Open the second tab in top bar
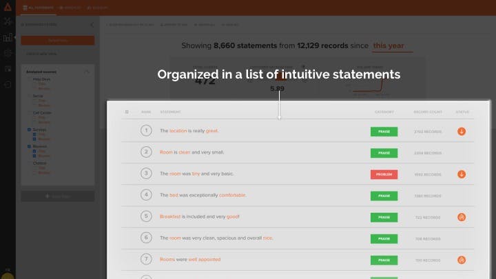 [70, 8]
